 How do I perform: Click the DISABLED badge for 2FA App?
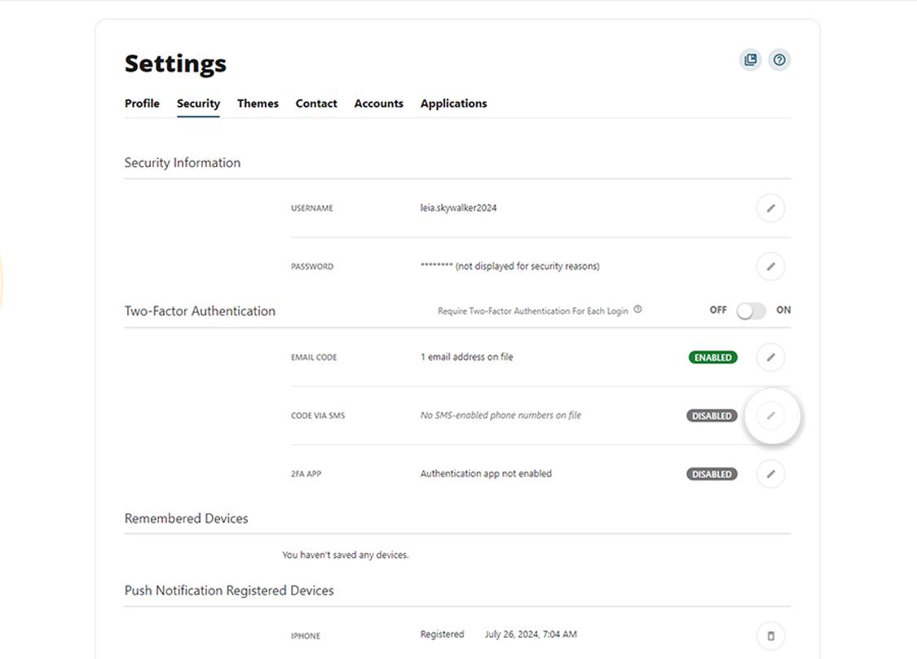[712, 474]
